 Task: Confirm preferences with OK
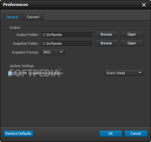click(111, 133)
